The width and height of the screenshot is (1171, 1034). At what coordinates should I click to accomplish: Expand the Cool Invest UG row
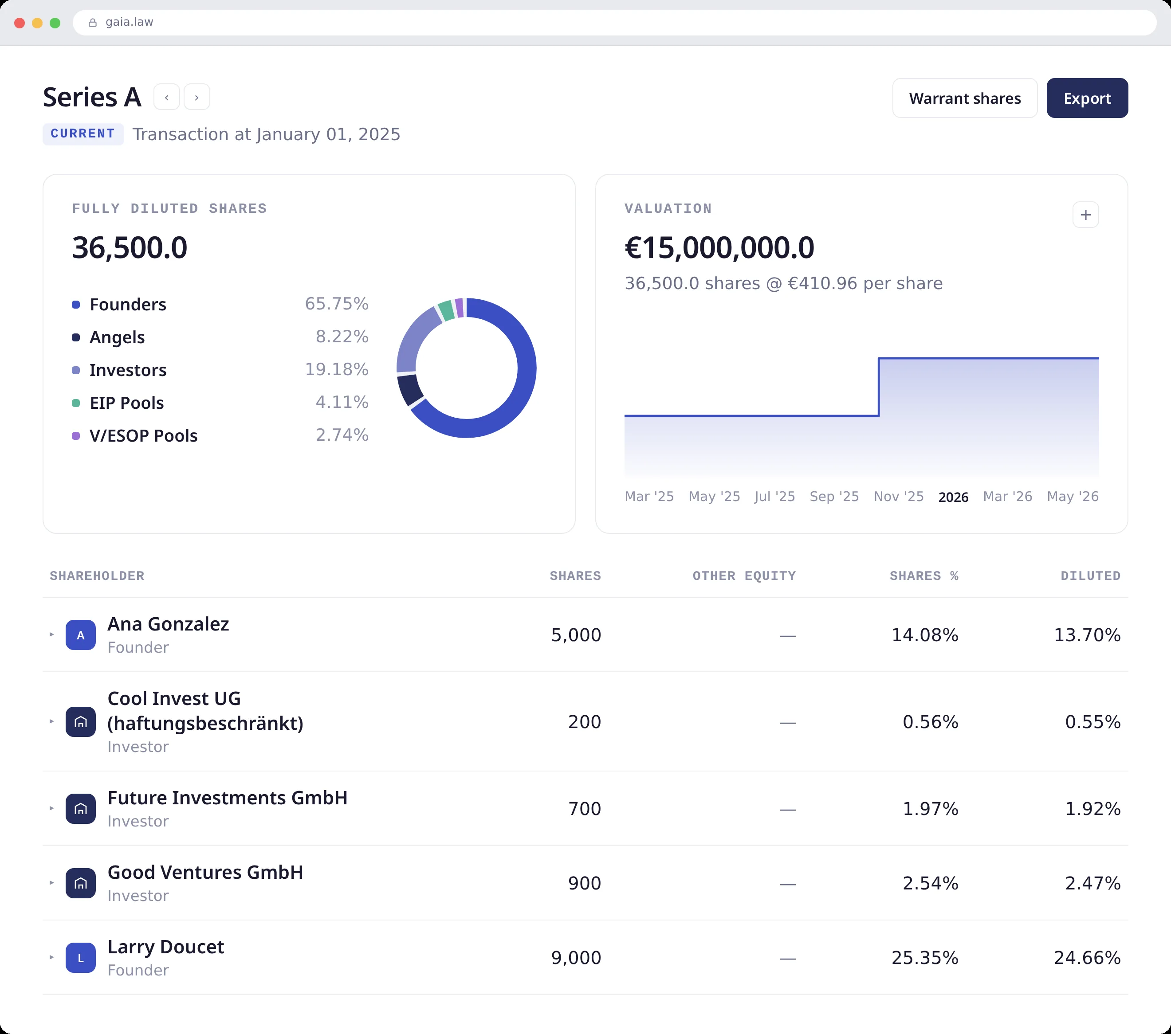point(51,721)
